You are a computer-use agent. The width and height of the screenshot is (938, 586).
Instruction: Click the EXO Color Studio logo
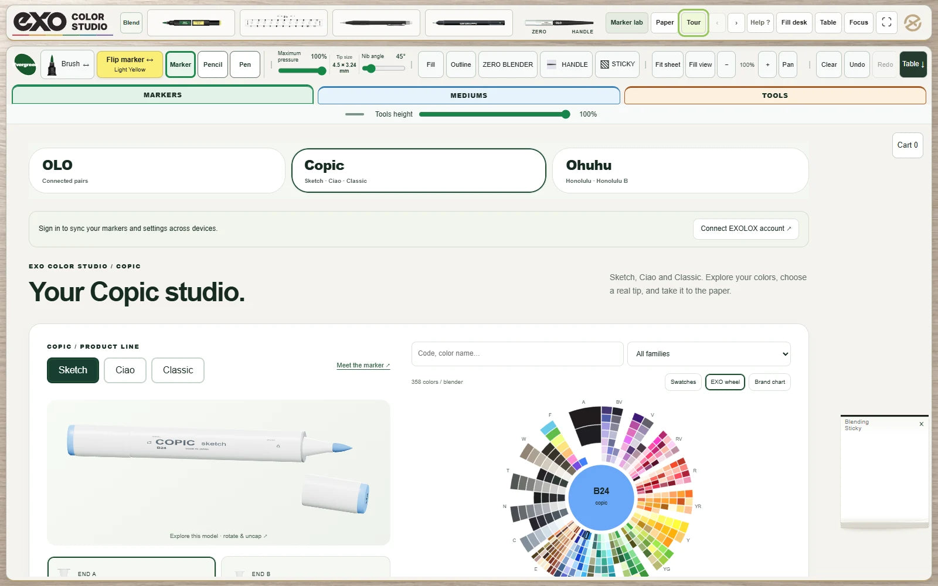point(62,22)
